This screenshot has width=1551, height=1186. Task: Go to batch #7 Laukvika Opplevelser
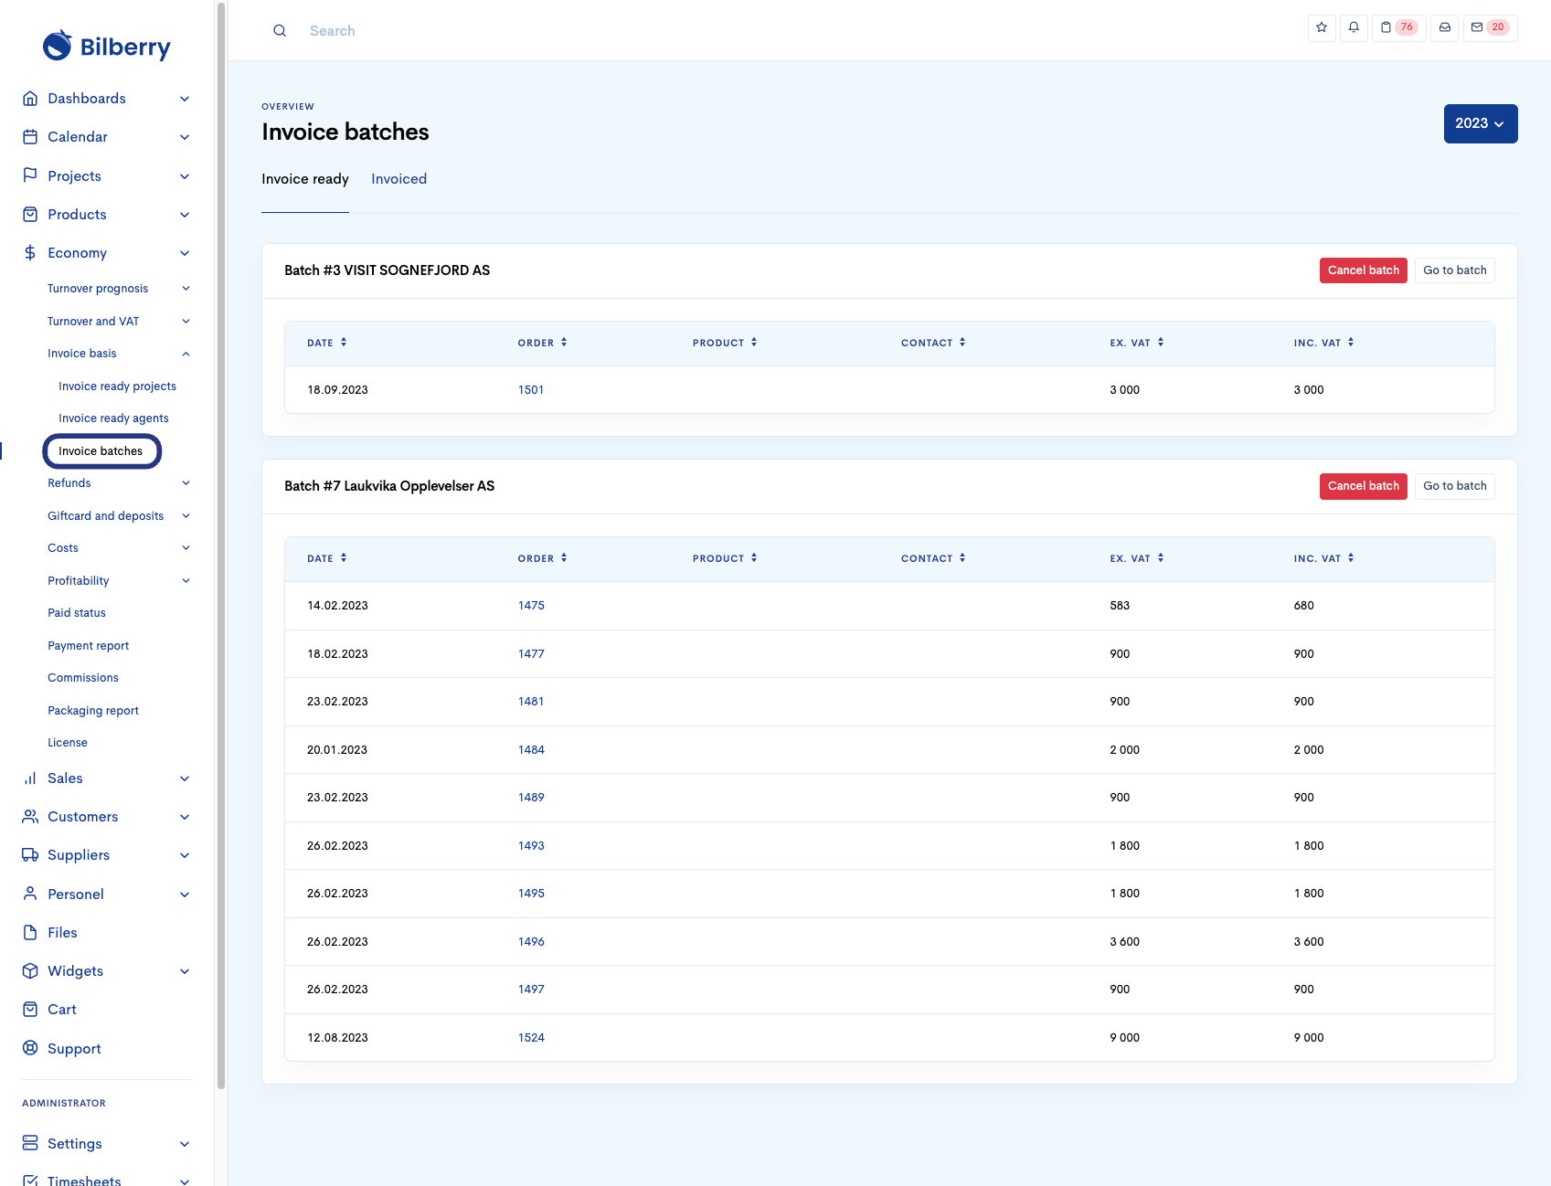[1454, 486]
